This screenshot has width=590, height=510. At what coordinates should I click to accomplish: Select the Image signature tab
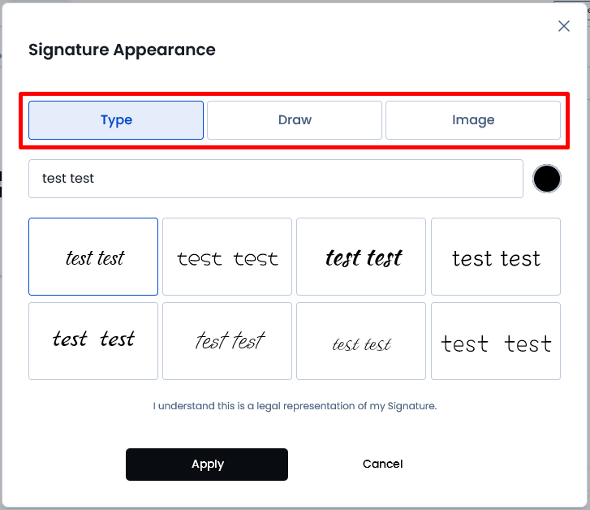pyautogui.click(x=473, y=120)
